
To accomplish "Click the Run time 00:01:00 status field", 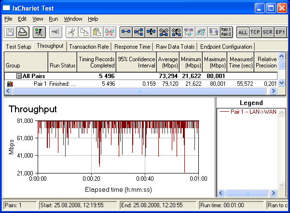I will 231,205.
